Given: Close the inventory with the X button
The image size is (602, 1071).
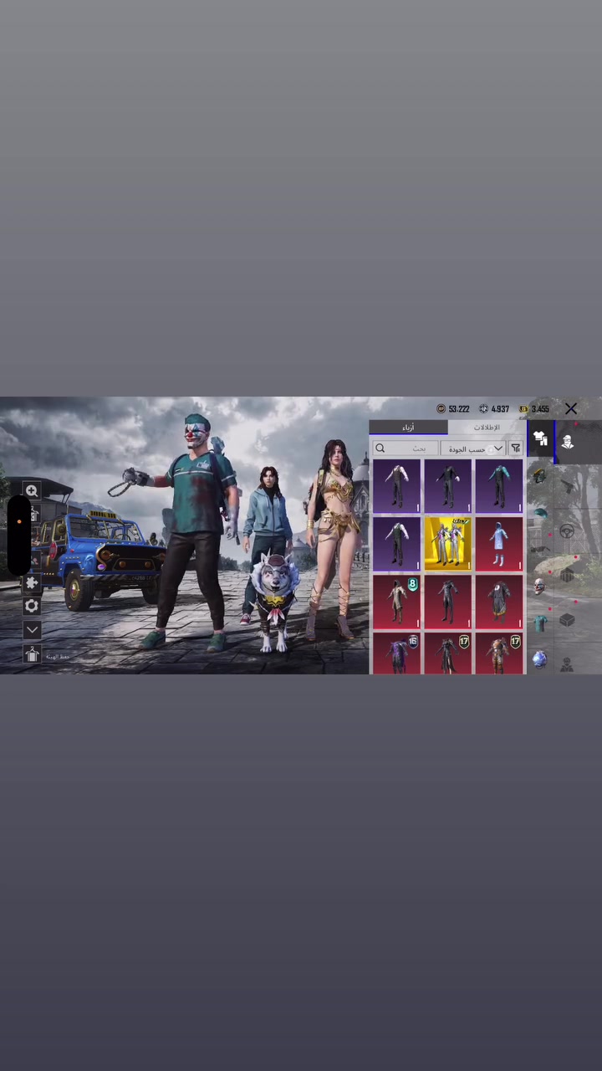Looking at the screenshot, I should (x=571, y=408).
